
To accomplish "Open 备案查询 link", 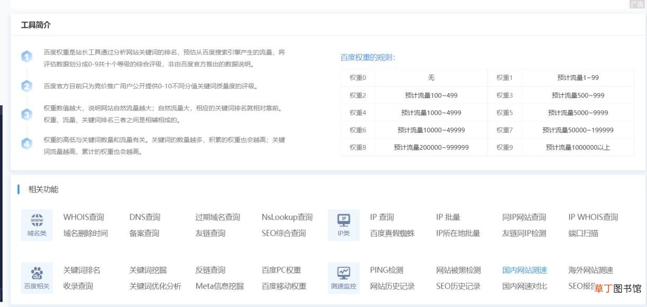I will (x=144, y=233).
